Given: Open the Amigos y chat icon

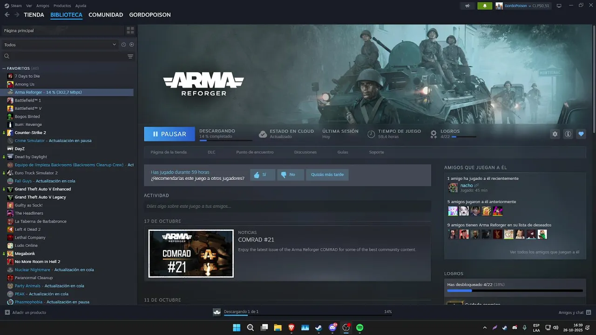Looking at the screenshot, I should point(589,312).
